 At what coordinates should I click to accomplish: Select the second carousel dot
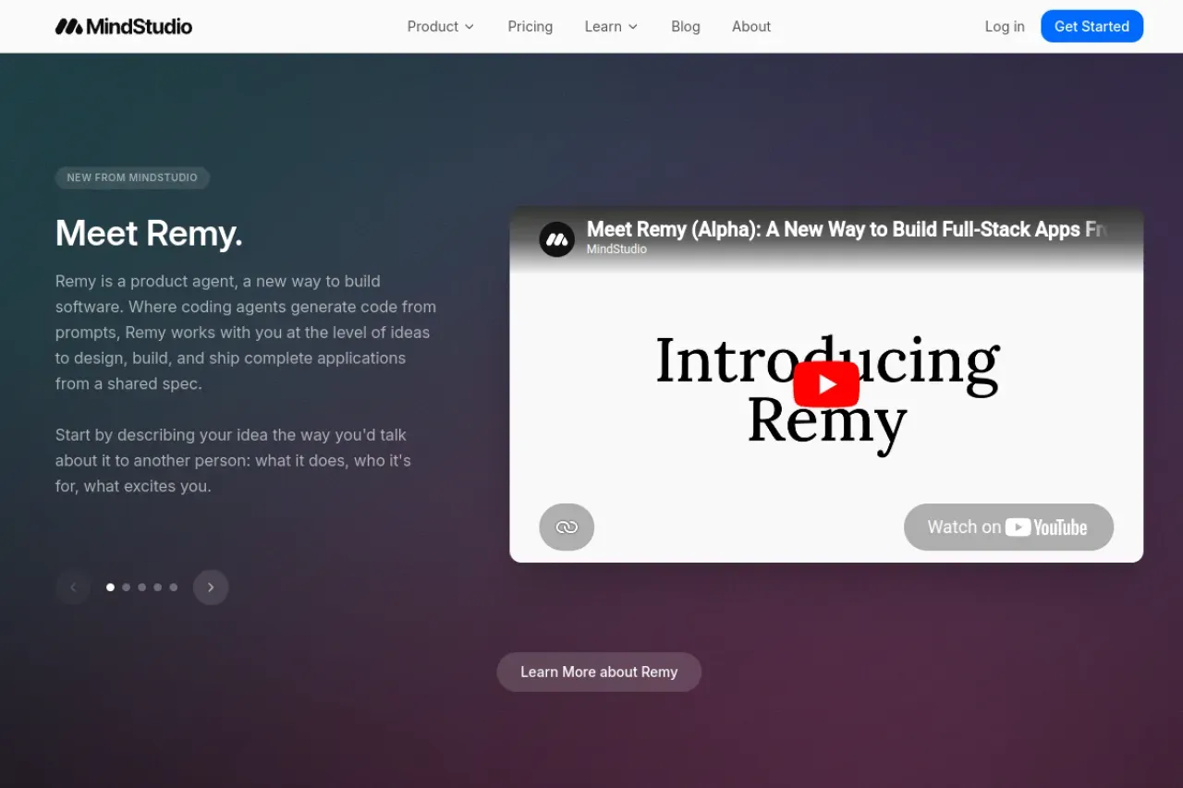126,588
